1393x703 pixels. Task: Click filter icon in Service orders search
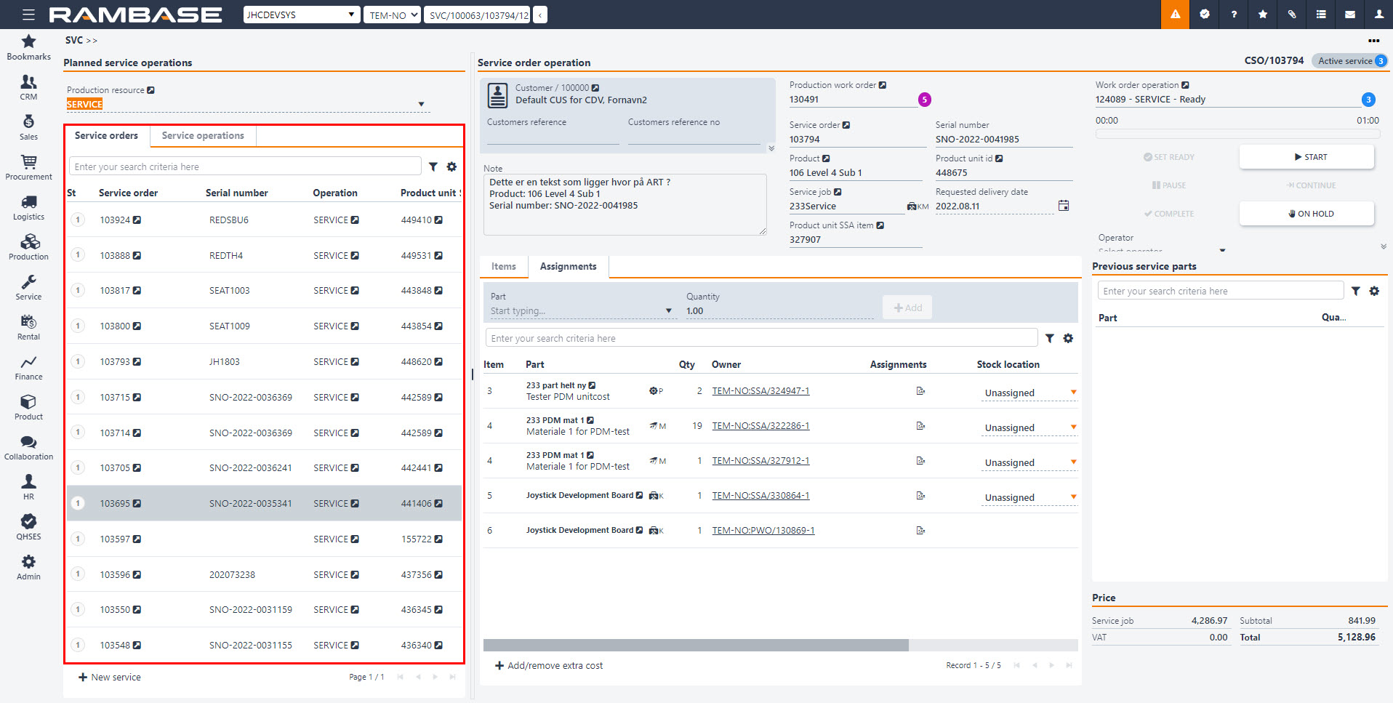pos(433,167)
